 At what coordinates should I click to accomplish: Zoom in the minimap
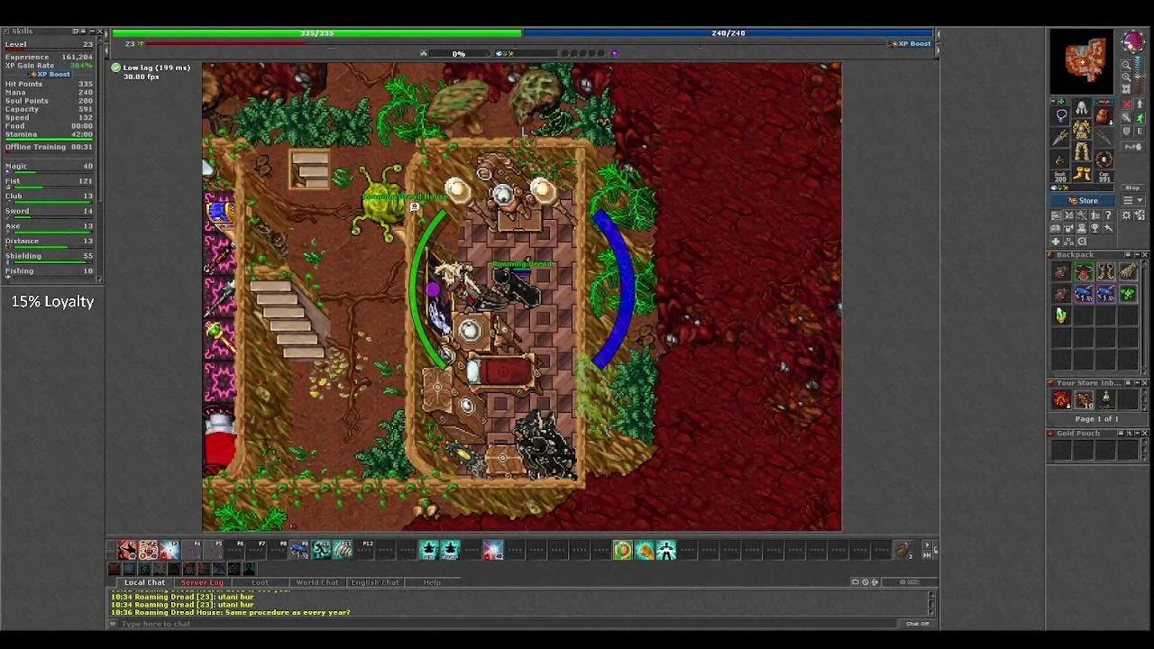click(x=1126, y=77)
